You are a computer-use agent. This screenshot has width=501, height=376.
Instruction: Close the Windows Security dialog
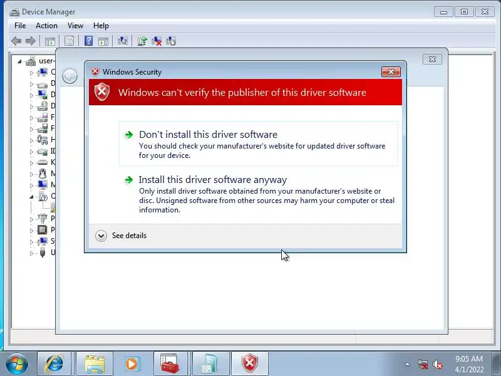391,72
